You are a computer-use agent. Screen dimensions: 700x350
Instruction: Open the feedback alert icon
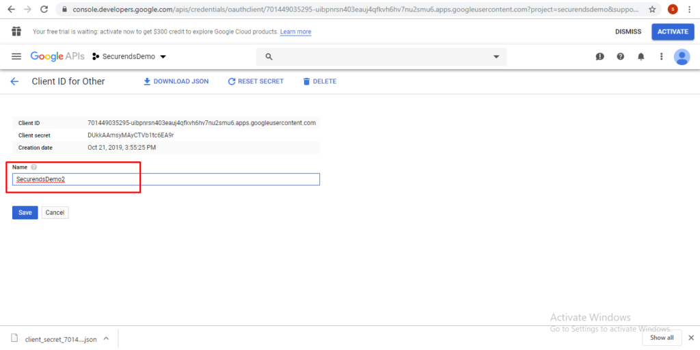[600, 57]
